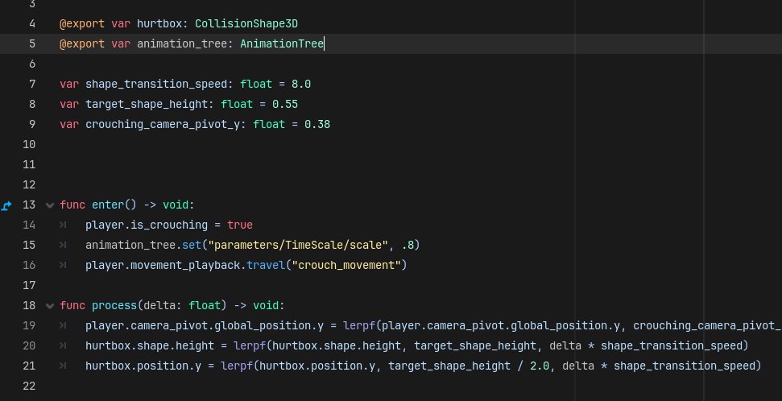782x401 pixels.
Task: Click the CollisionShape3D type name
Action: [246, 24]
